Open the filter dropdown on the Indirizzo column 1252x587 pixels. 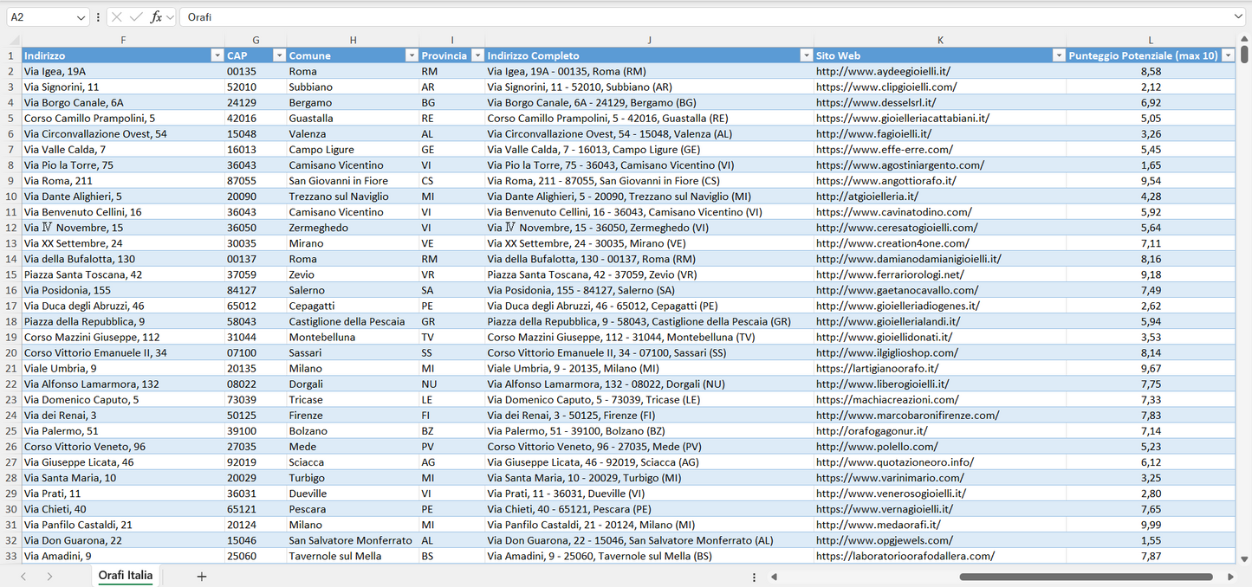[217, 55]
